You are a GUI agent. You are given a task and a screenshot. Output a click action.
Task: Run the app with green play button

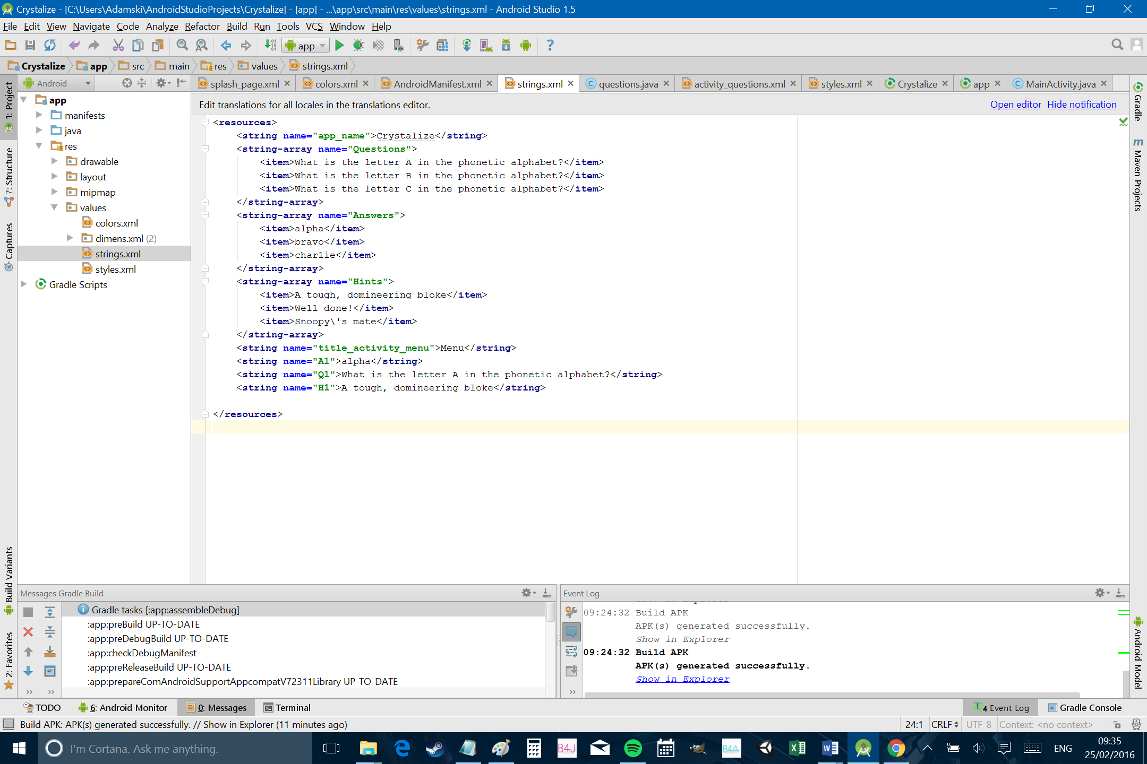[x=339, y=46]
